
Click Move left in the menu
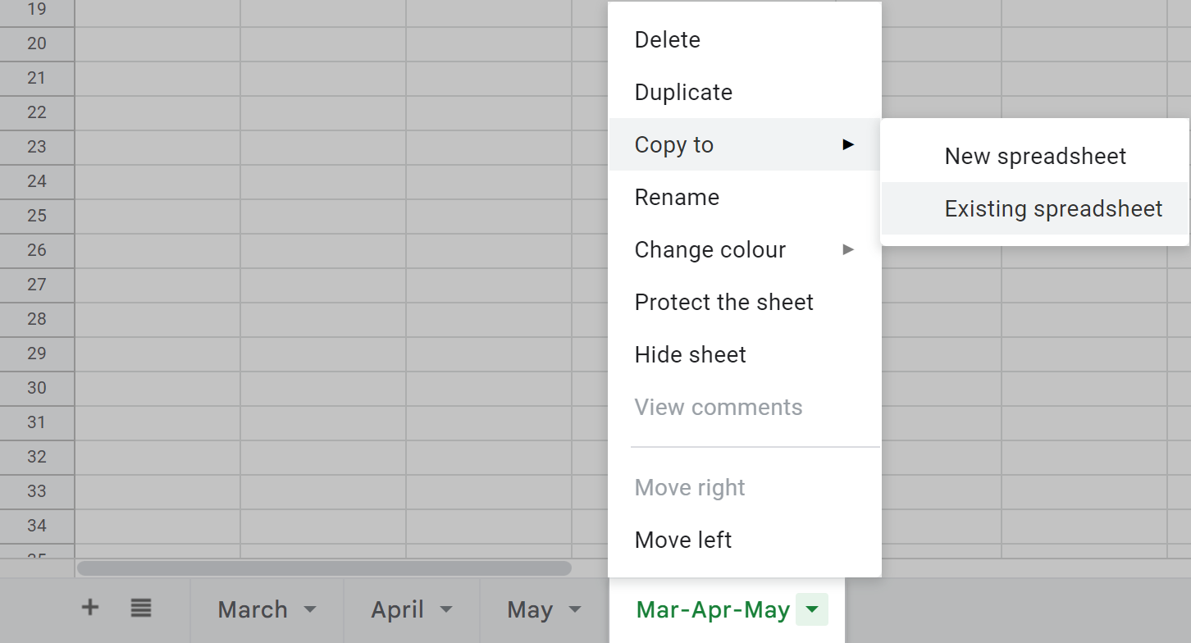pyautogui.click(x=683, y=540)
